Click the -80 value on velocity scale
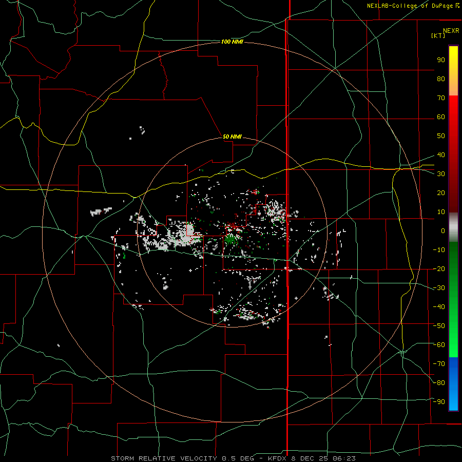The height and width of the screenshot is (462, 462). tap(439, 383)
